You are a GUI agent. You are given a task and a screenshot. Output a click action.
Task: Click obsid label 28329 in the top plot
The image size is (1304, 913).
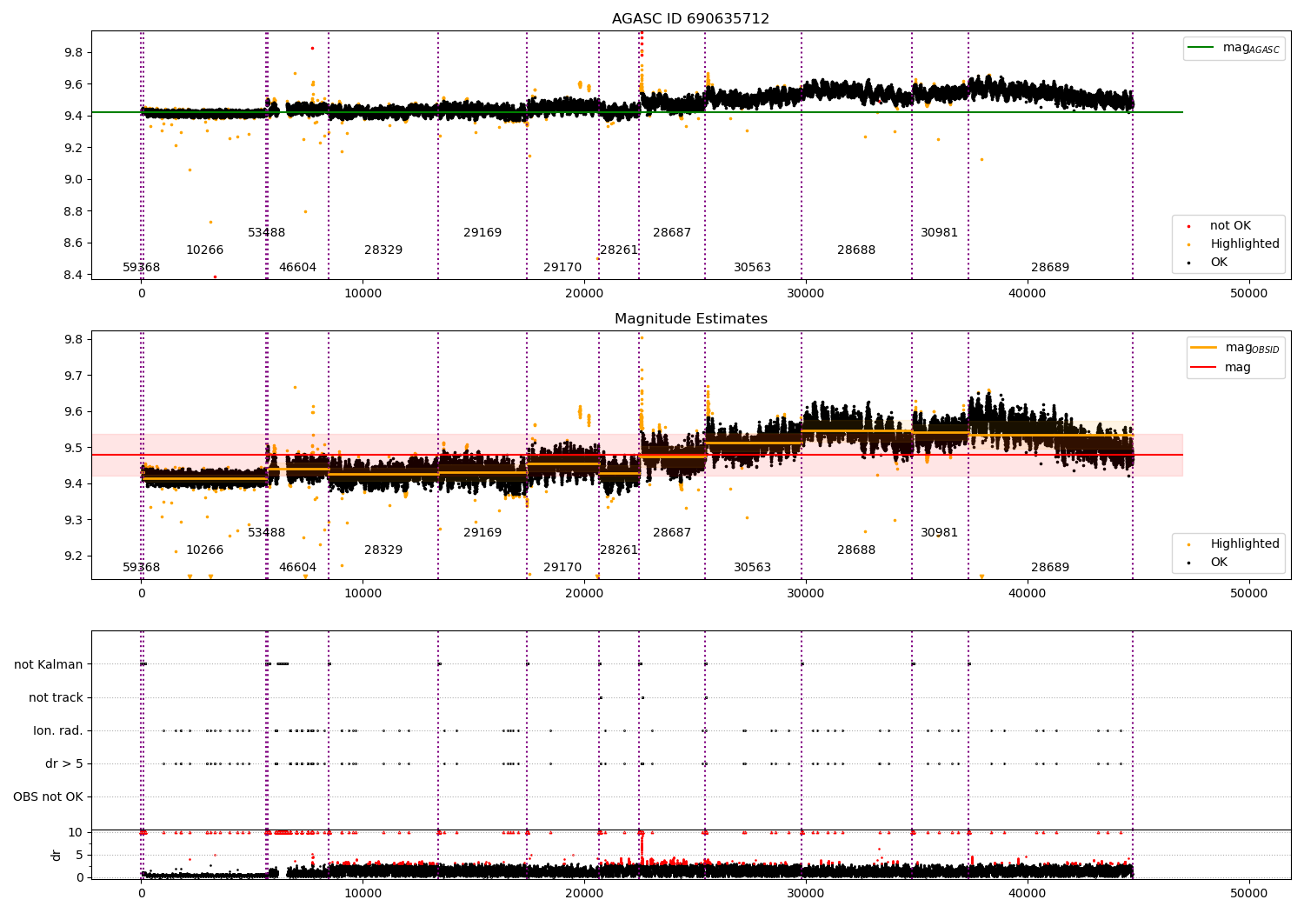click(383, 250)
